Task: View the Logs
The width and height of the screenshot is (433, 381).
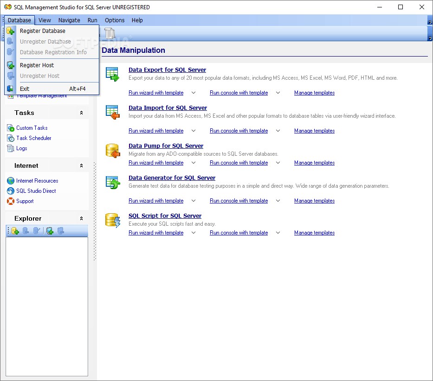Action: coord(21,148)
